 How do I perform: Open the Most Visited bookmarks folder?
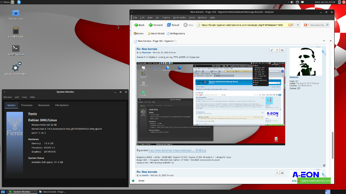pos(156,33)
